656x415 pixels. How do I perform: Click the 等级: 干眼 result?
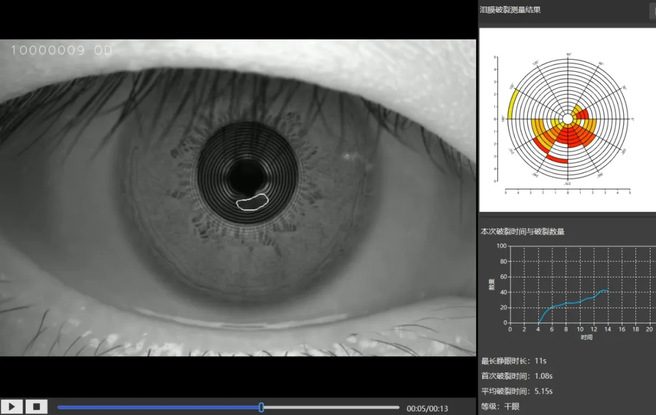coord(501,407)
